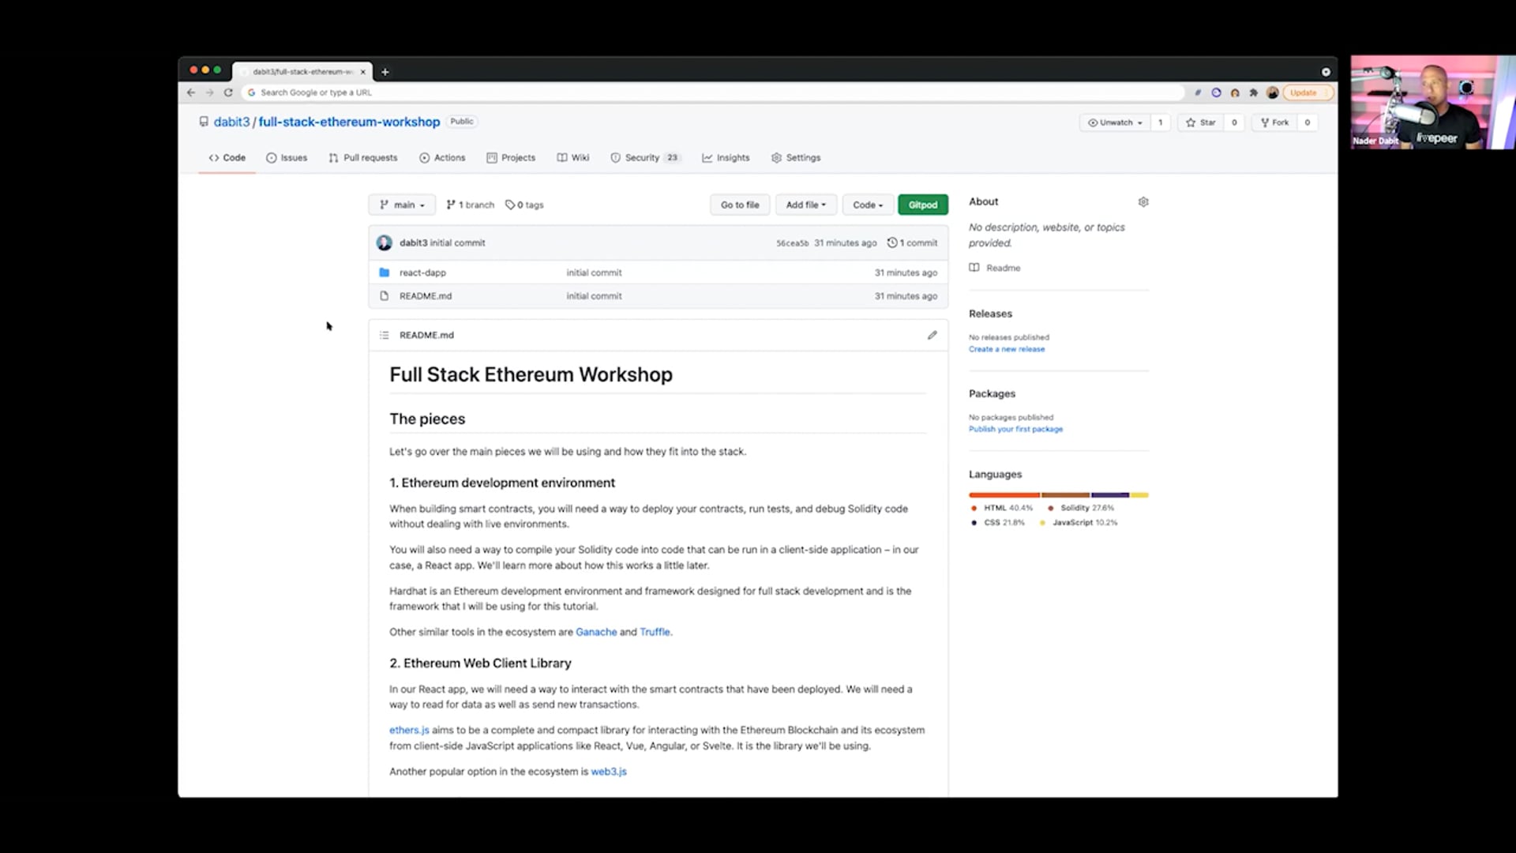Click the orange HTML segment in language bar
The height and width of the screenshot is (853, 1516).
point(1004,495)
